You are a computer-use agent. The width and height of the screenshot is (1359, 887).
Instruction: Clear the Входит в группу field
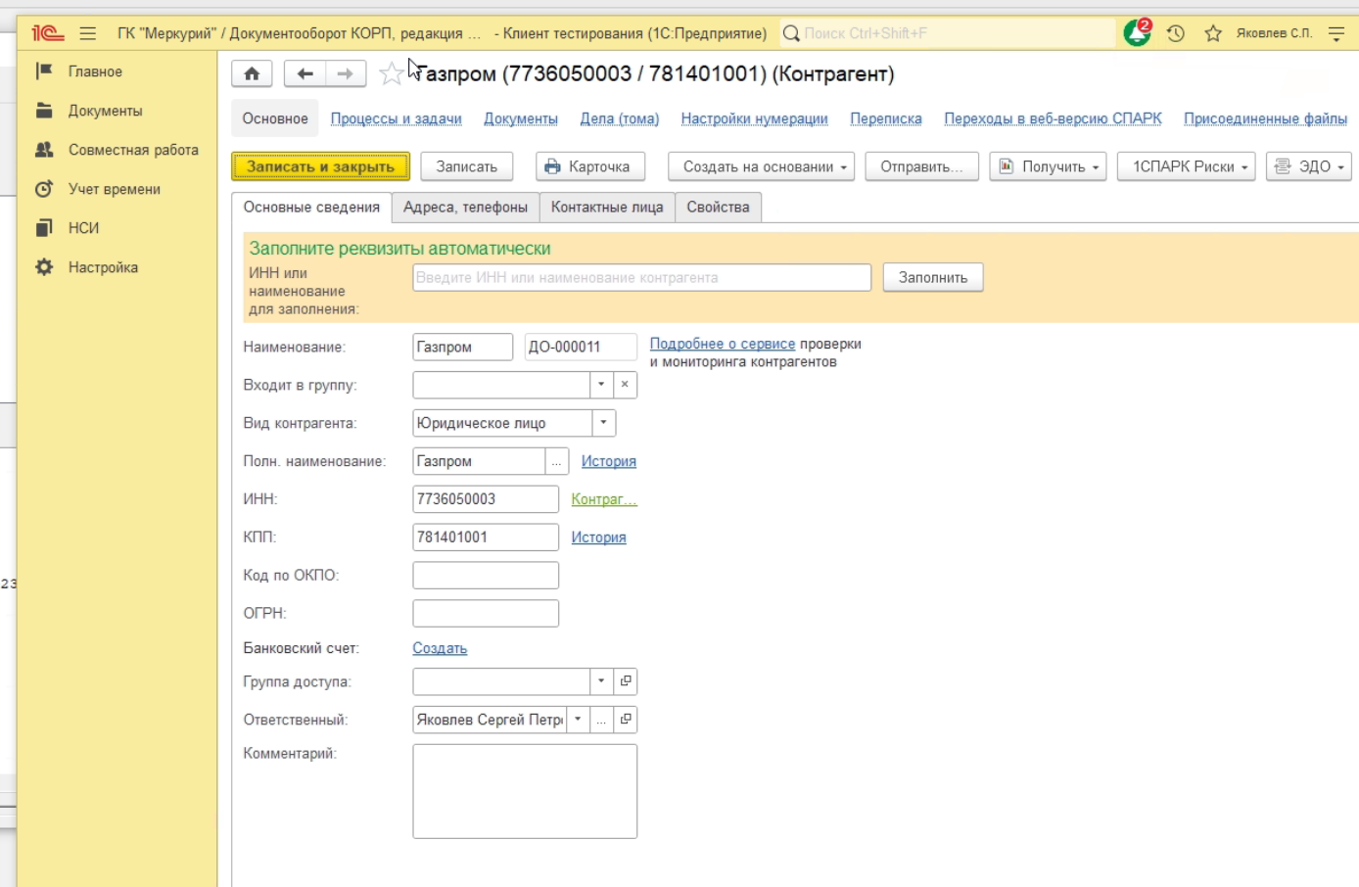click(x=625, y=385)
